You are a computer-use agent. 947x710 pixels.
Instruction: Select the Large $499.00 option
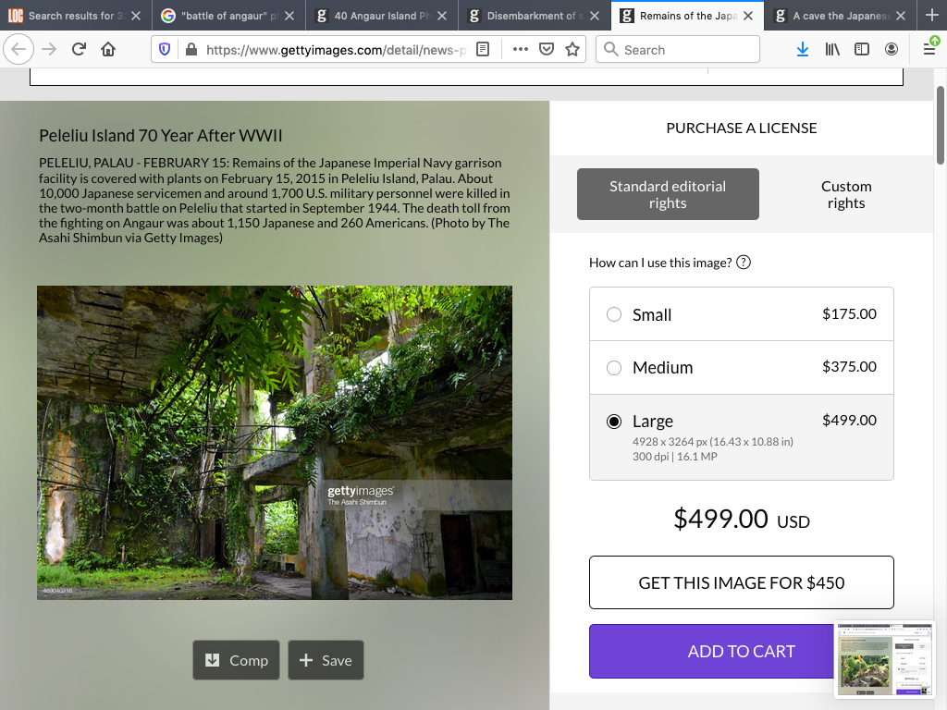click(614, 422)
